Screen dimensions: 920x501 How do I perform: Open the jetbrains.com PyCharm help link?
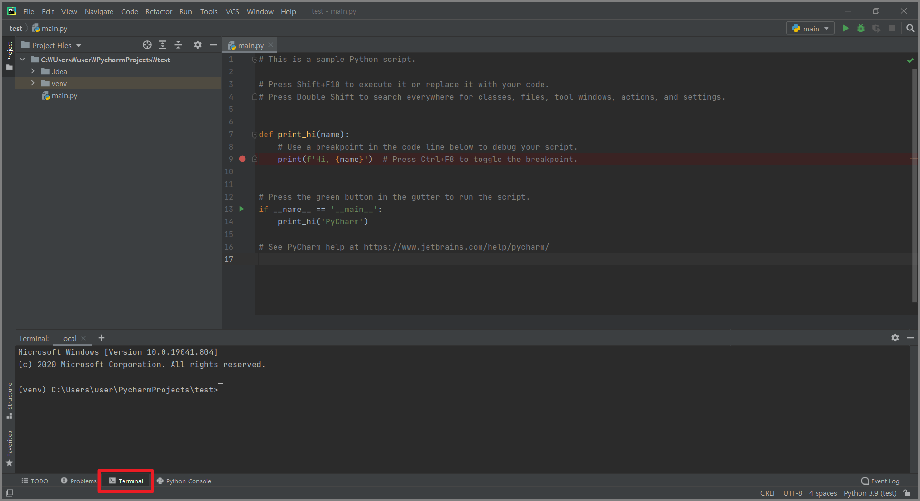[456, 247]
